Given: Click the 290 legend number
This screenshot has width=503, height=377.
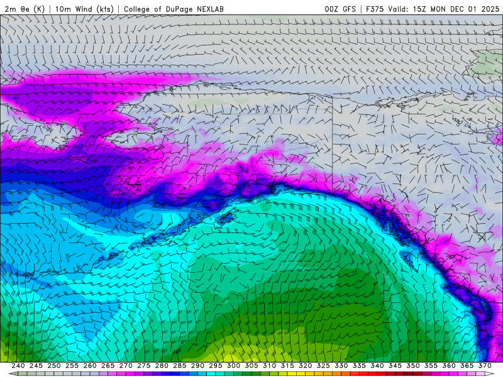Looking at the screenshot, I should pos(197,366).
